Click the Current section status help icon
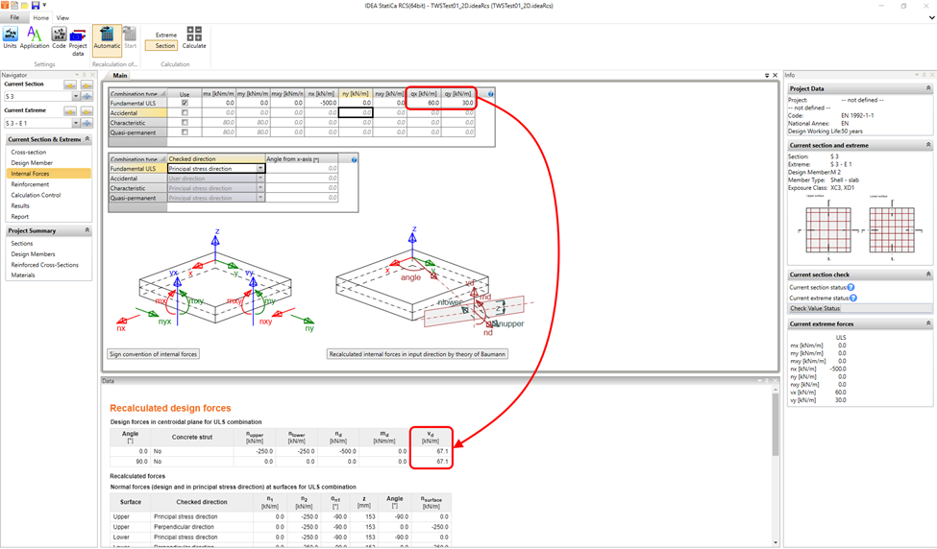Screen dimensions: 937x549 (x=851, y=287)
